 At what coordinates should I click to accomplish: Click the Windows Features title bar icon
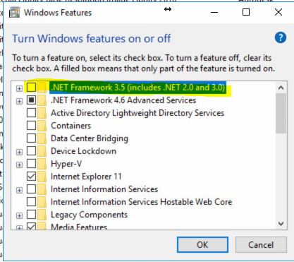[14, 13]
